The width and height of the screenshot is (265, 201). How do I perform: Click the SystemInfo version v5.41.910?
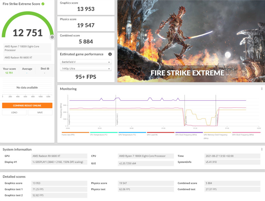(232, 162)
